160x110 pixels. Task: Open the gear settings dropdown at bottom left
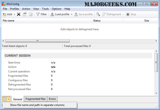6,99
